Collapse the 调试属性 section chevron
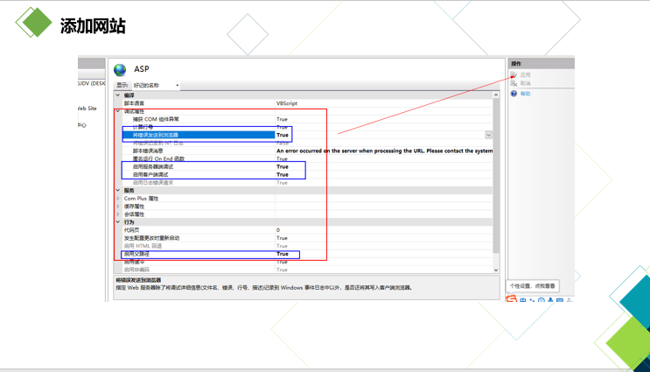This screenshot has width=650, height=372. tap(118, 111)
